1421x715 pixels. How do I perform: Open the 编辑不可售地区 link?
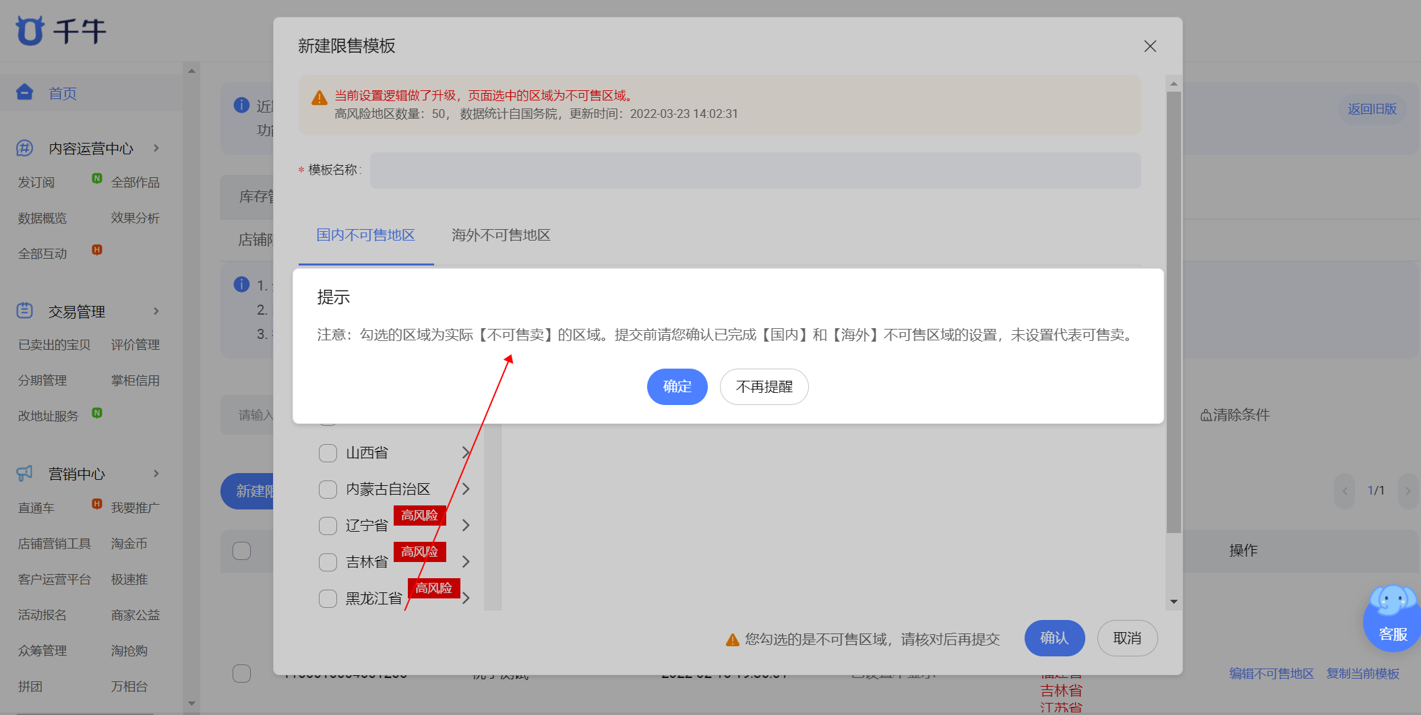pos(1270,673)
